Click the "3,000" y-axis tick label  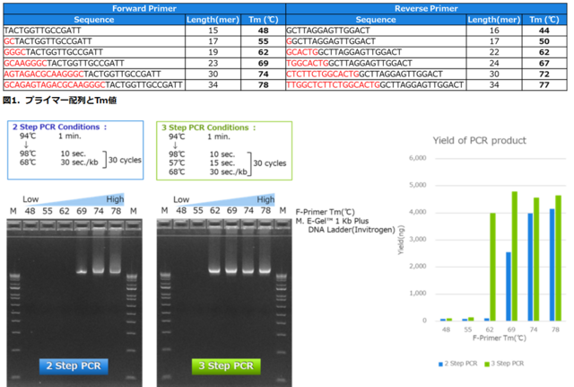[x=418, y=240]
